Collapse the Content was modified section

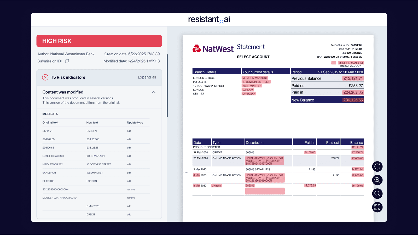pos(154,92)
